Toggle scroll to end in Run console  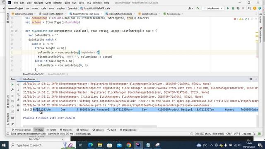[x=18, y=100]
